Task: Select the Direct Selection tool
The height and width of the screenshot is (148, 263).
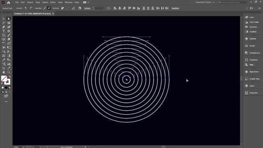Action: (9, 18)
